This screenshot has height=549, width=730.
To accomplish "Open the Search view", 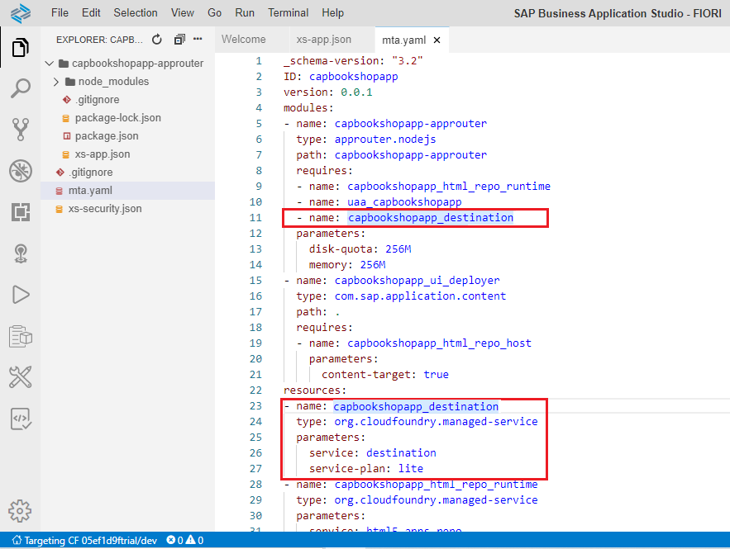I will coord(20,88).
